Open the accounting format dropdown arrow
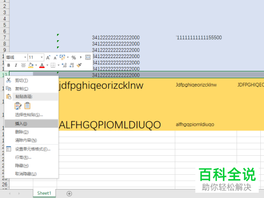Image resolution: width=264 pixels, height=198 pixels. [x=68, y=58]
